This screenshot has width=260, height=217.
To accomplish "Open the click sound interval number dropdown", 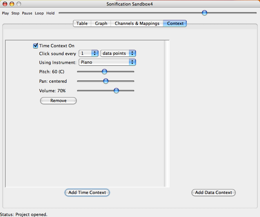I will [89, 54].
